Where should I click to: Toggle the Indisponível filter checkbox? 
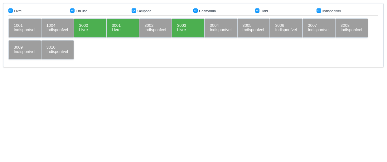[319, 11]
